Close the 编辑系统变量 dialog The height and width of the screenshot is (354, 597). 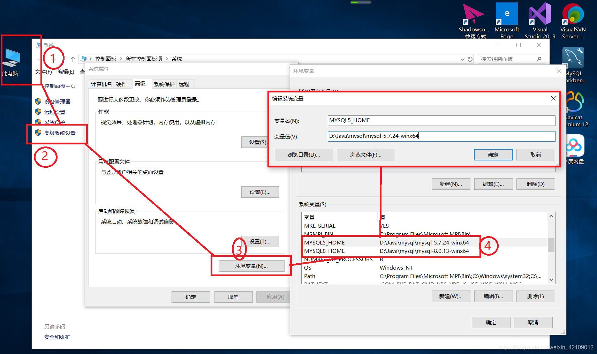point(553,98)
